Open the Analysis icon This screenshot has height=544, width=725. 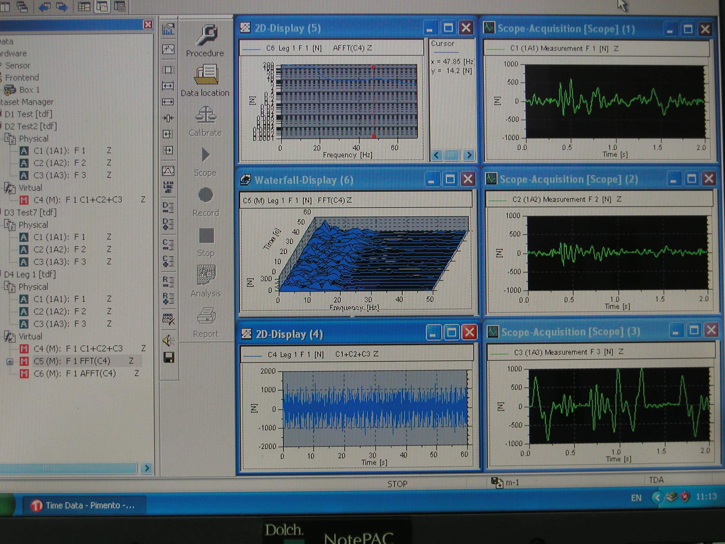(206, 275)
